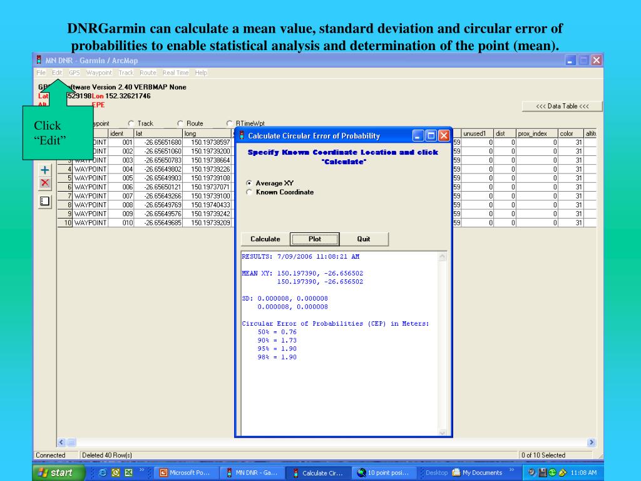The image size is (641, 481).
Task: Click long cell 150.19739209
Action: 207,223
